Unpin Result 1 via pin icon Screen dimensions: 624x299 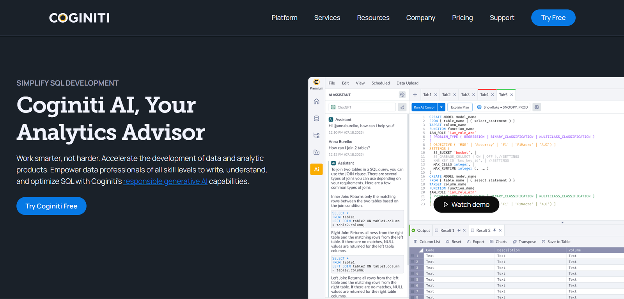[x=459, y=230]
